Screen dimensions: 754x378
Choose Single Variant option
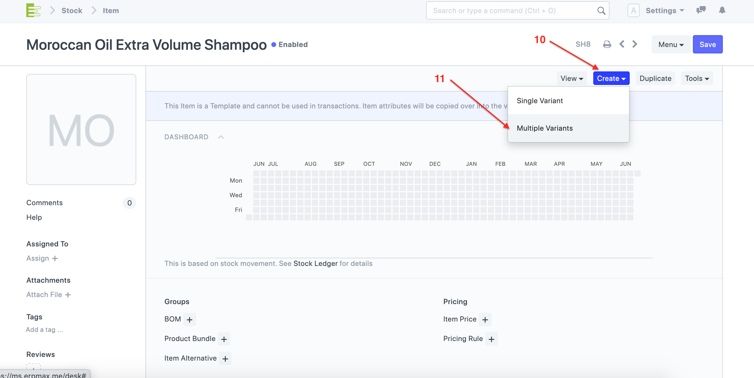coord(568,101)
